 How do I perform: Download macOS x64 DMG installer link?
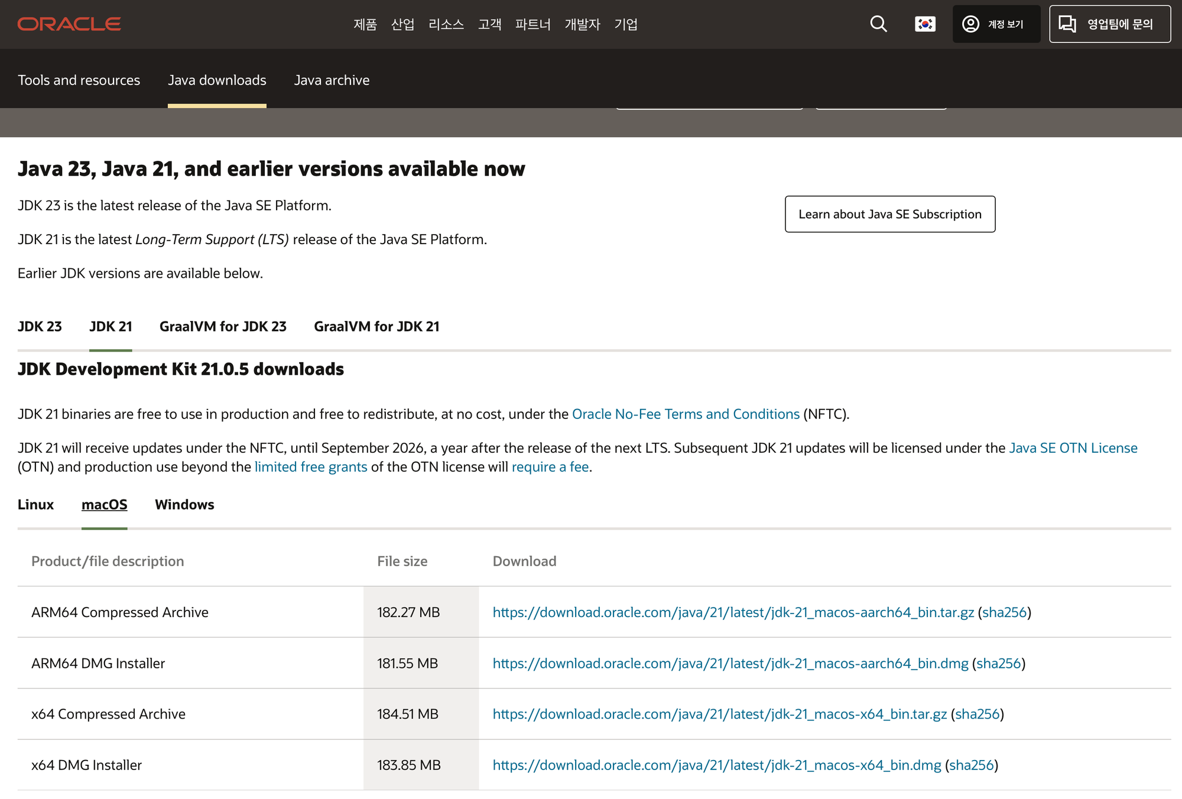point(717,765)
